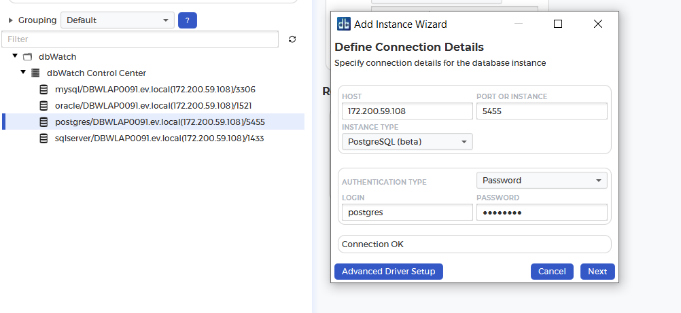Click the dbWatch folder icon
This screenshot has width=681, height=313.
coord(28,57)
